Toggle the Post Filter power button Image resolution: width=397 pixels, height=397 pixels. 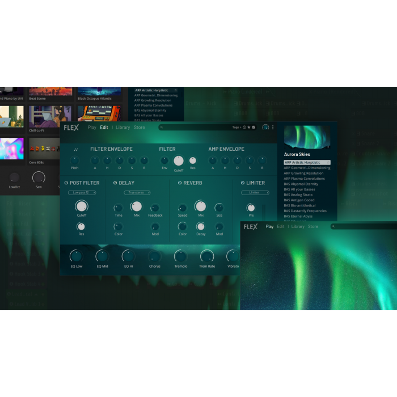click(x=66, y=183)
